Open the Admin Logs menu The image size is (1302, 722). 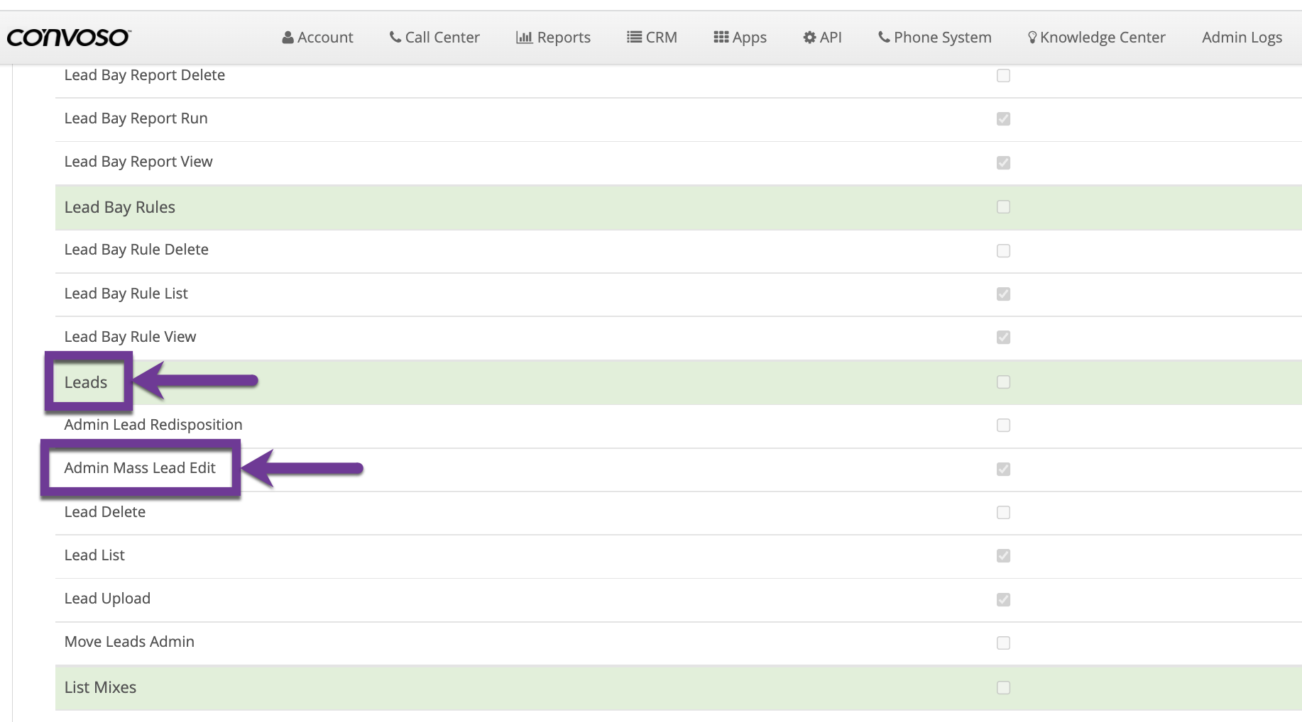tap(1242, 38)
